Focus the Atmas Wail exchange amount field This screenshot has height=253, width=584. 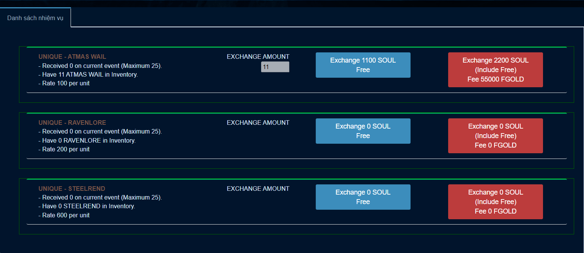[x=275, y=67]
